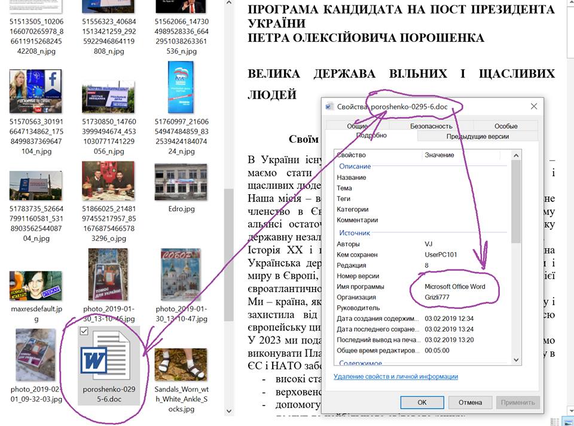
Task: Collapse the Описание section header
Action: (355, 166)
